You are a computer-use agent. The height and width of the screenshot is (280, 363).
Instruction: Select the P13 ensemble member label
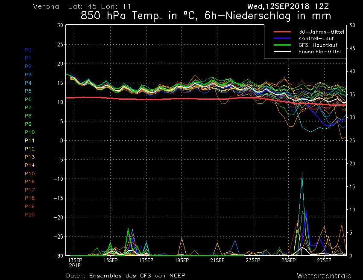click(x=29, y=157)
